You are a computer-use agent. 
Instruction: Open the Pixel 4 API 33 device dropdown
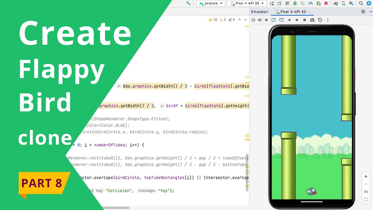(x=247, y=3)
